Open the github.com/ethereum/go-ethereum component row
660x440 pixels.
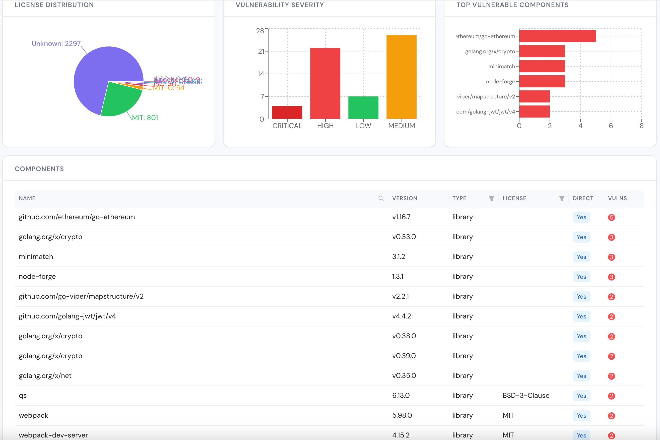(x=329, y=217)
